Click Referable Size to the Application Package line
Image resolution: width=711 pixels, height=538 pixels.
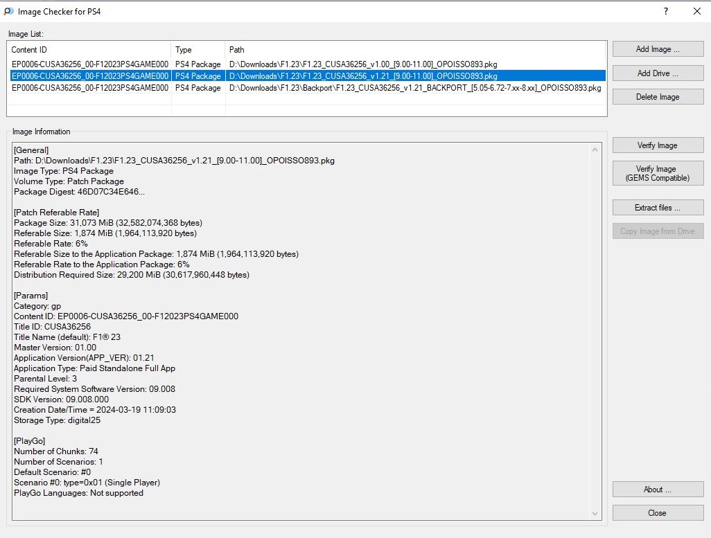click(156, 254)
